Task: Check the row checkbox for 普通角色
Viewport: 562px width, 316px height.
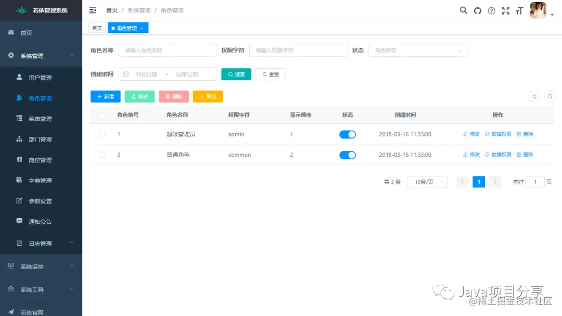Action: pyautogui.click(x=102, y=155)
